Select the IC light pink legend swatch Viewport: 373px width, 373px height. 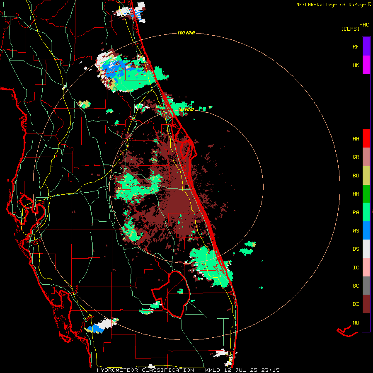tap(366, 267)
